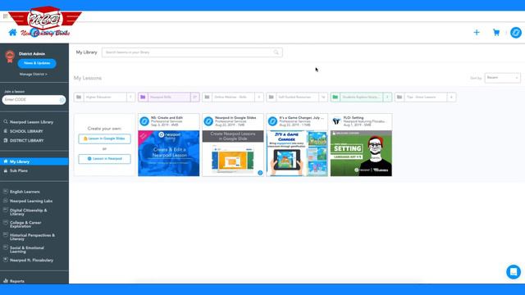Click the Flocabulary logo on FLO: Setting lesson
Image resolution: width=525 pixels, height=295 pixels.
pos(336,121)
